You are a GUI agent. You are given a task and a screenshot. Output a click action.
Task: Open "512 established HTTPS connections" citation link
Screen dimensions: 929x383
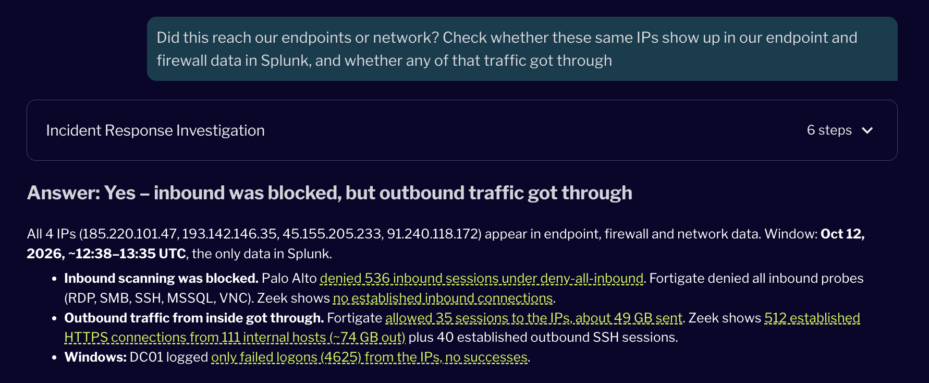pos(462,328)
